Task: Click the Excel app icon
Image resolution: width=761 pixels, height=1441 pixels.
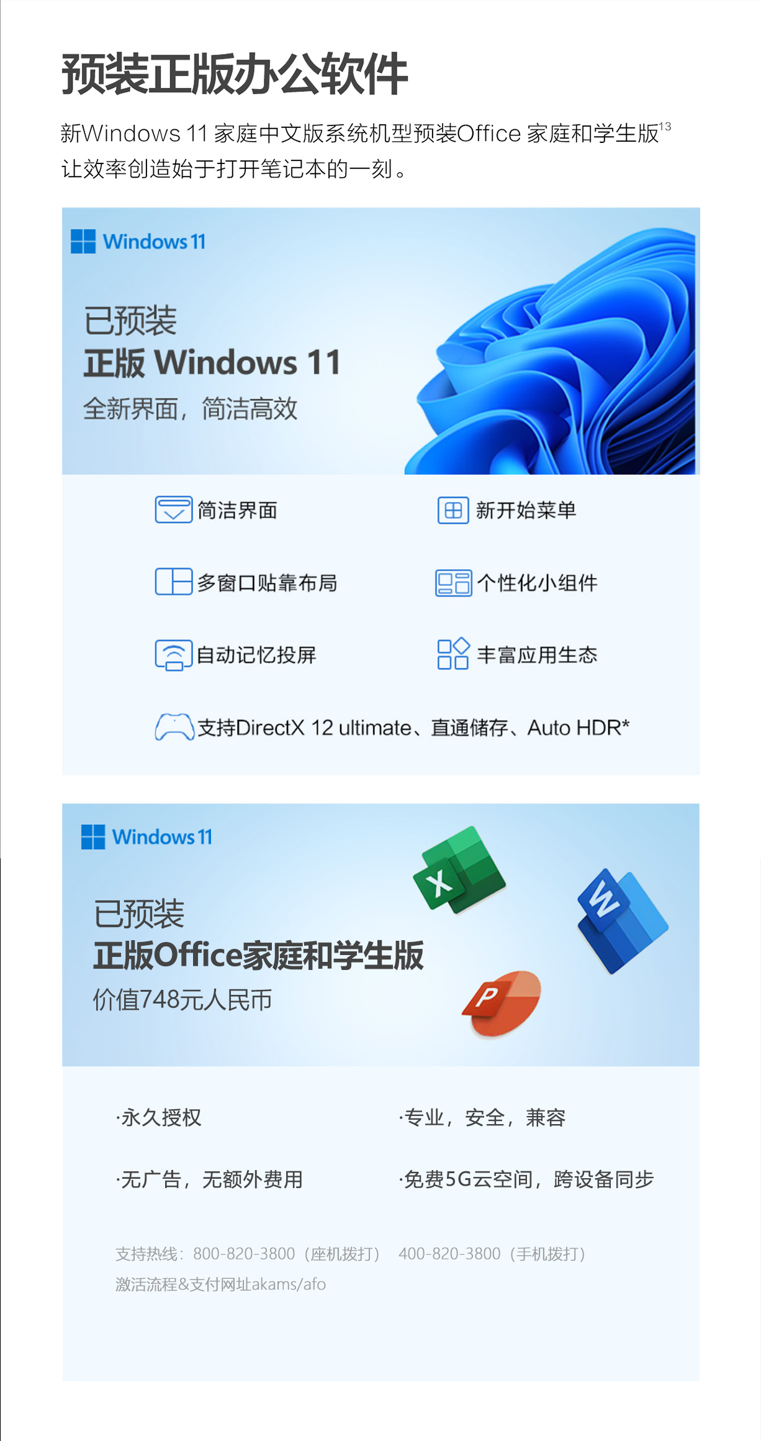Action: coord(459,870)
